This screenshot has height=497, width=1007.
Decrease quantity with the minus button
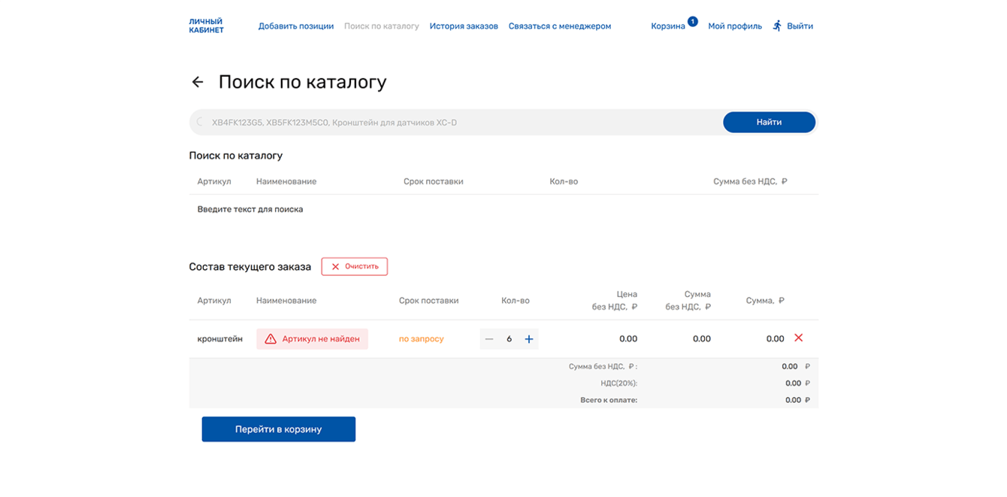click(489, 339)
